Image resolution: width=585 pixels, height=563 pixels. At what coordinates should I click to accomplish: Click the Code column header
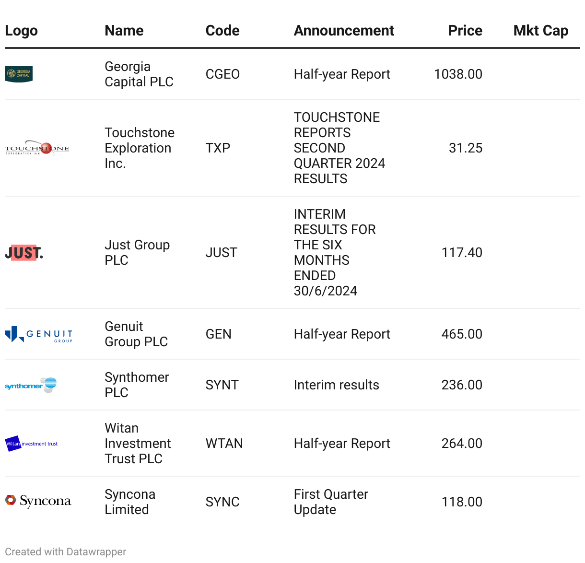pos(222,31)
